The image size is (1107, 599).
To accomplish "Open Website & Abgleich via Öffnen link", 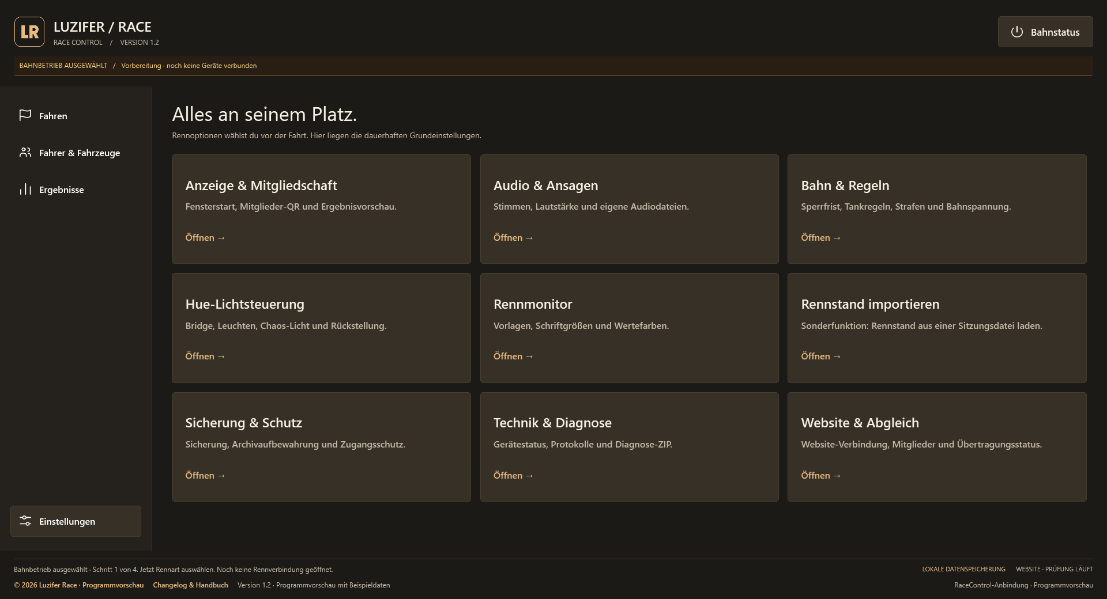I will pos(820,475).
